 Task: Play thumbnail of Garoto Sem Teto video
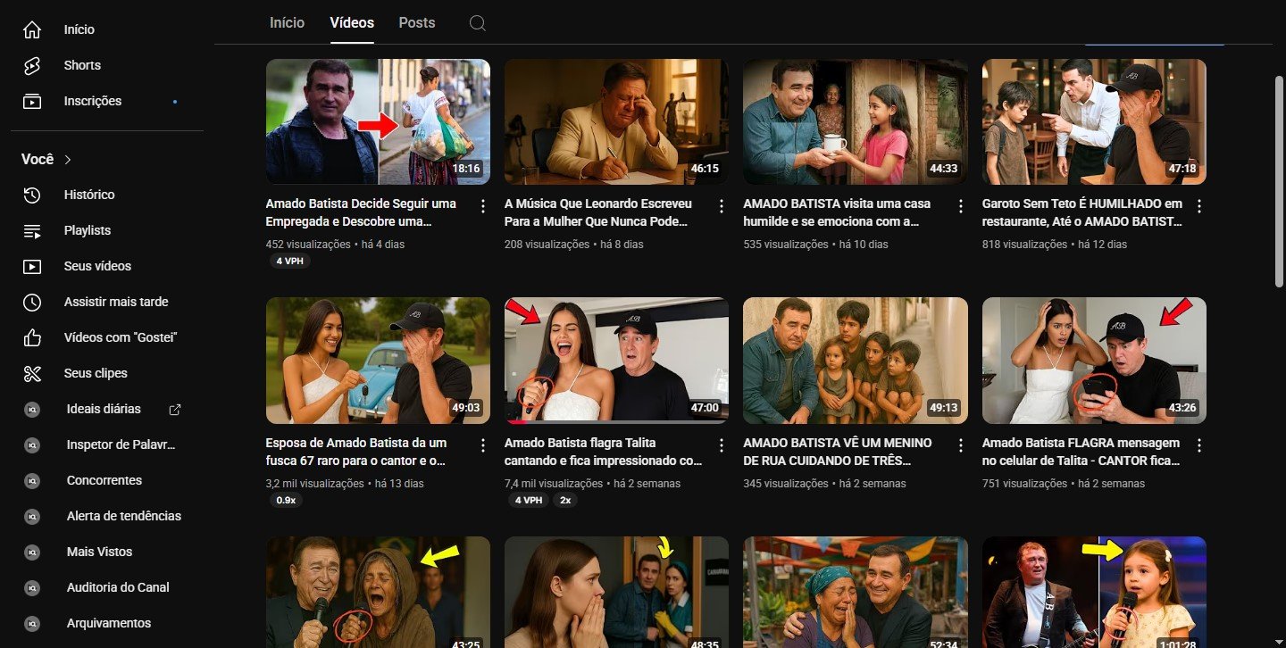coord(1094,121)
